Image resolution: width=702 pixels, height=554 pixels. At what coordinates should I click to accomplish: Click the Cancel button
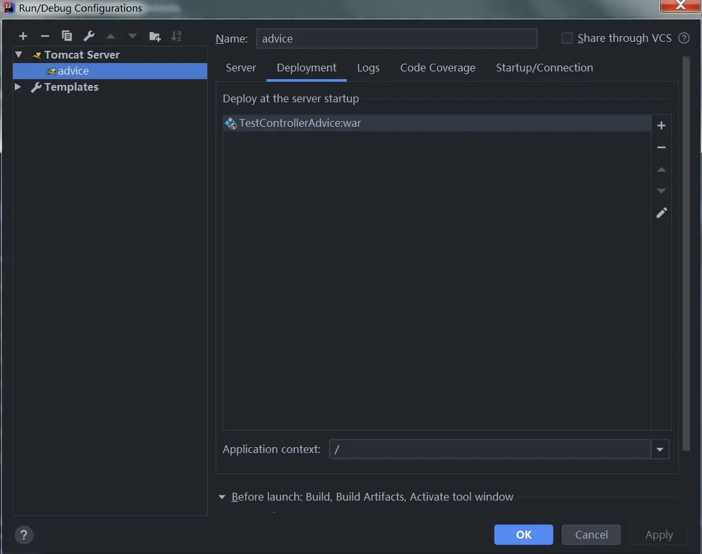pos(591,535)
